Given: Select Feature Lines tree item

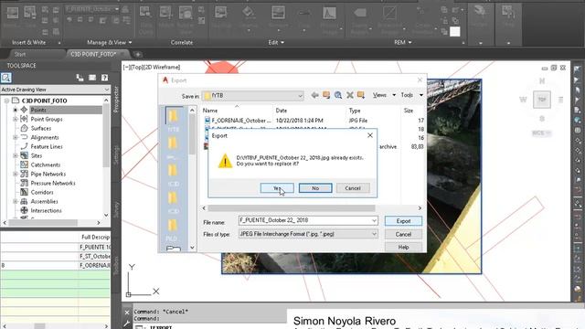Looking at the screenshot, I should click(47, 146).
